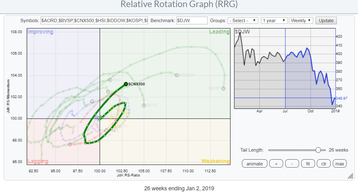The width and height of the screenshot is (358, 194).
Task: Expand the 1 year period dropdown
Action: click(274, 21)
